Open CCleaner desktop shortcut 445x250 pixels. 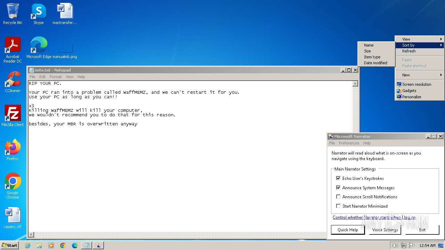click(13, 82)
